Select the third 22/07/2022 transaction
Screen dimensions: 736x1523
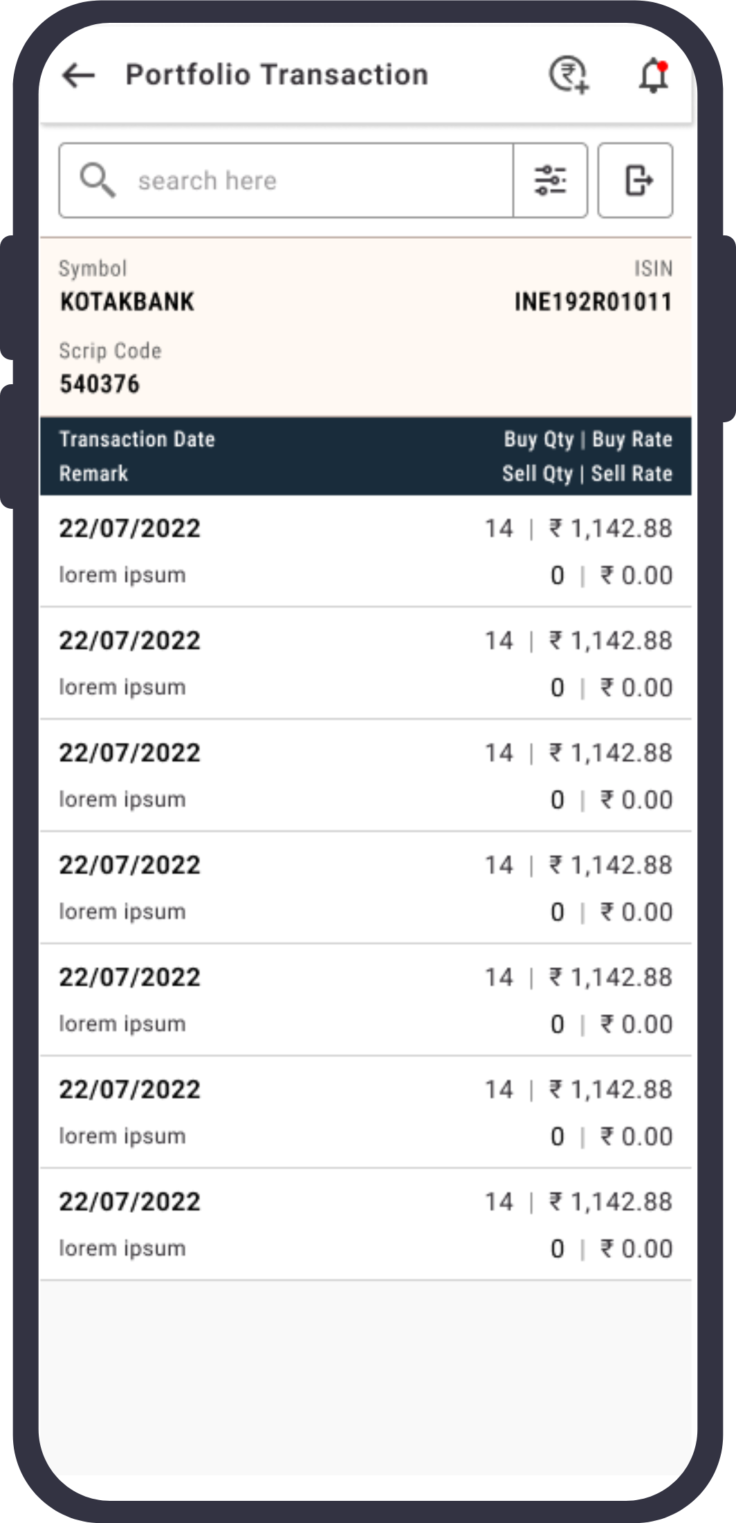click(366, 776)
